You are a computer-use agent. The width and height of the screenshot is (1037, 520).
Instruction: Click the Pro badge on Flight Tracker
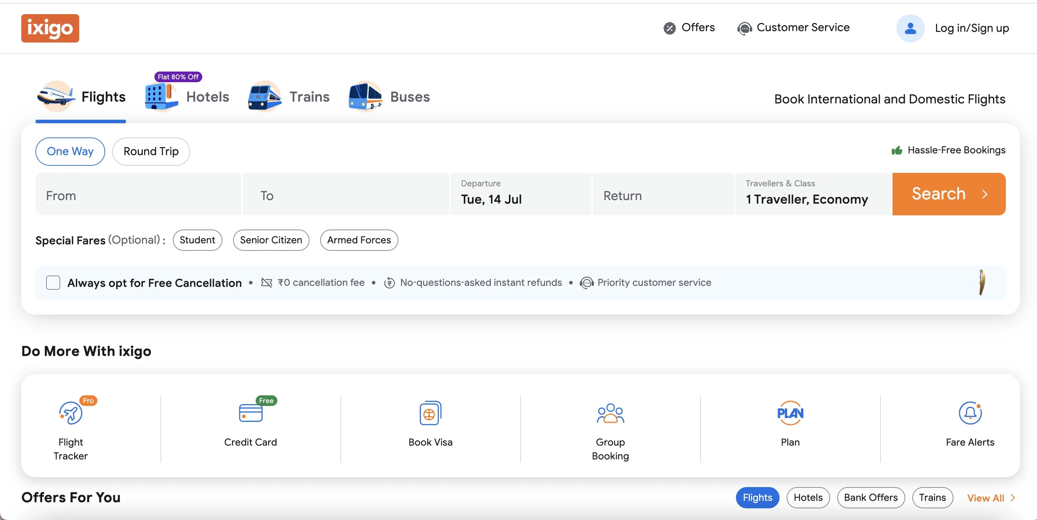88,401
